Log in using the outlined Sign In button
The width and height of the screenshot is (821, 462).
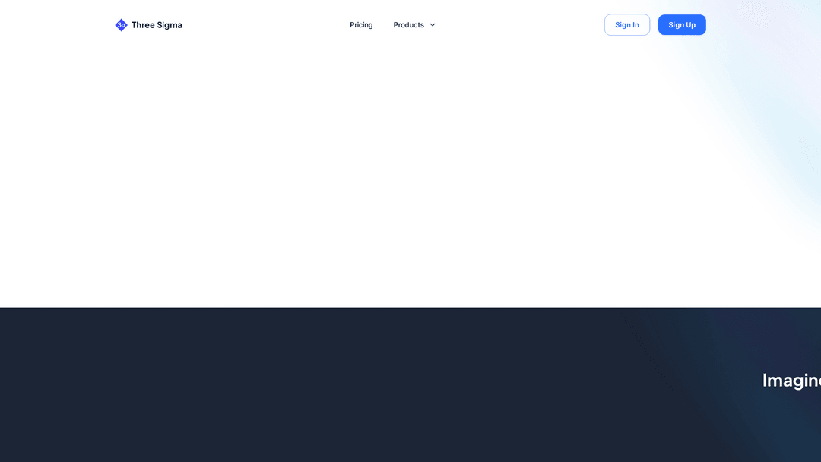[x=626, y=25]
